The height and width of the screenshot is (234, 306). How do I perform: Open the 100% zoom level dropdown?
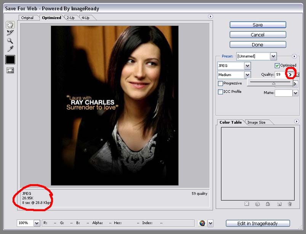[x=37, y=223]
